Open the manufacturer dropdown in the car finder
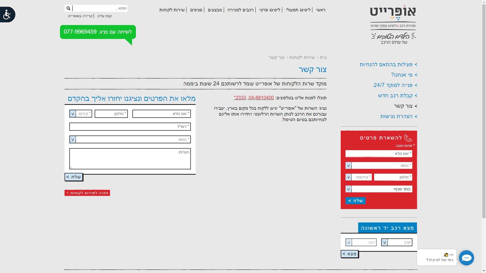Screen dimensions: 486x273 coord(384,242)
